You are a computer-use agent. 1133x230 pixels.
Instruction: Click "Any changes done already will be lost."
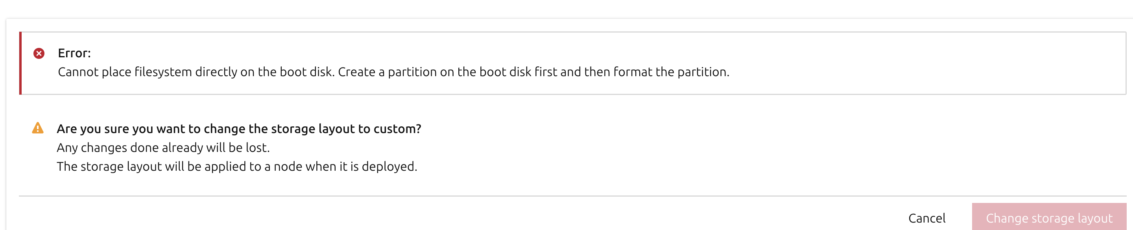click(x=163, y=148)
